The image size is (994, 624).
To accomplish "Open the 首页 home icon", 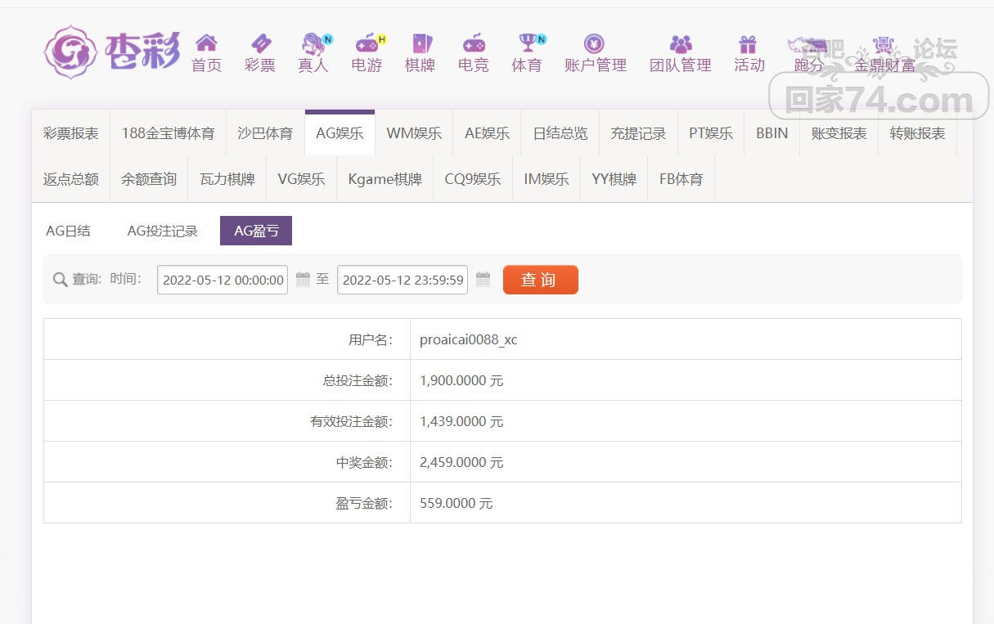I will tap(206, 43).
